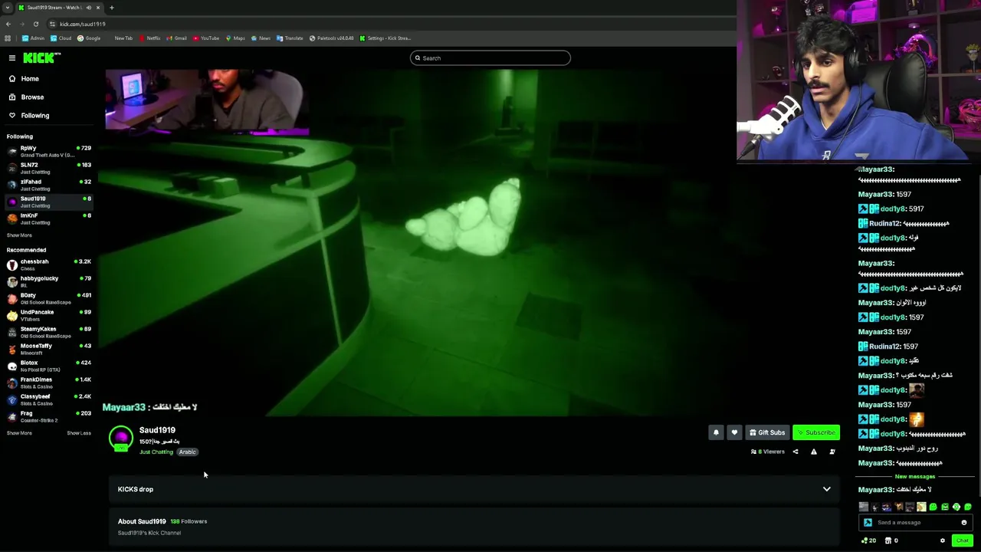Report the stream via warning icon
The width and height of the screenshot is (981, 552).
click(x=814, y=452)
